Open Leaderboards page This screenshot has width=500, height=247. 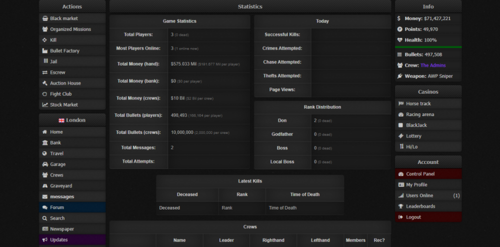(x=428, y=206)
